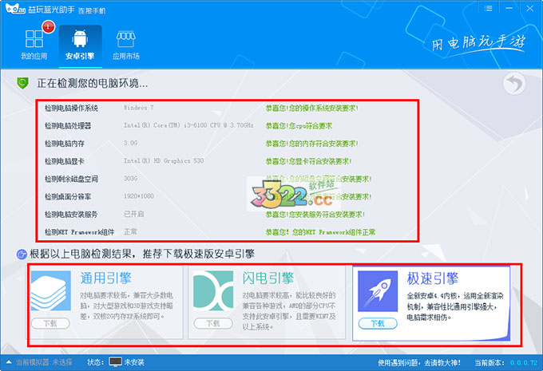The width and height of the screenshot is (543, 371).
Task: Click the 检测电脑处理器 row label
Action: [x=68, y=125]
